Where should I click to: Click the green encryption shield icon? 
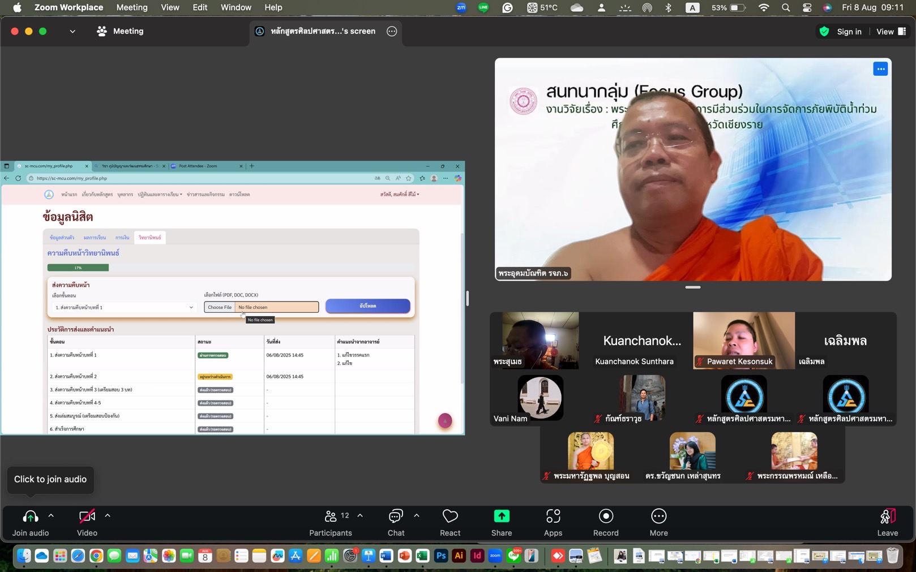pyautogui.click(x=824, y=32)
